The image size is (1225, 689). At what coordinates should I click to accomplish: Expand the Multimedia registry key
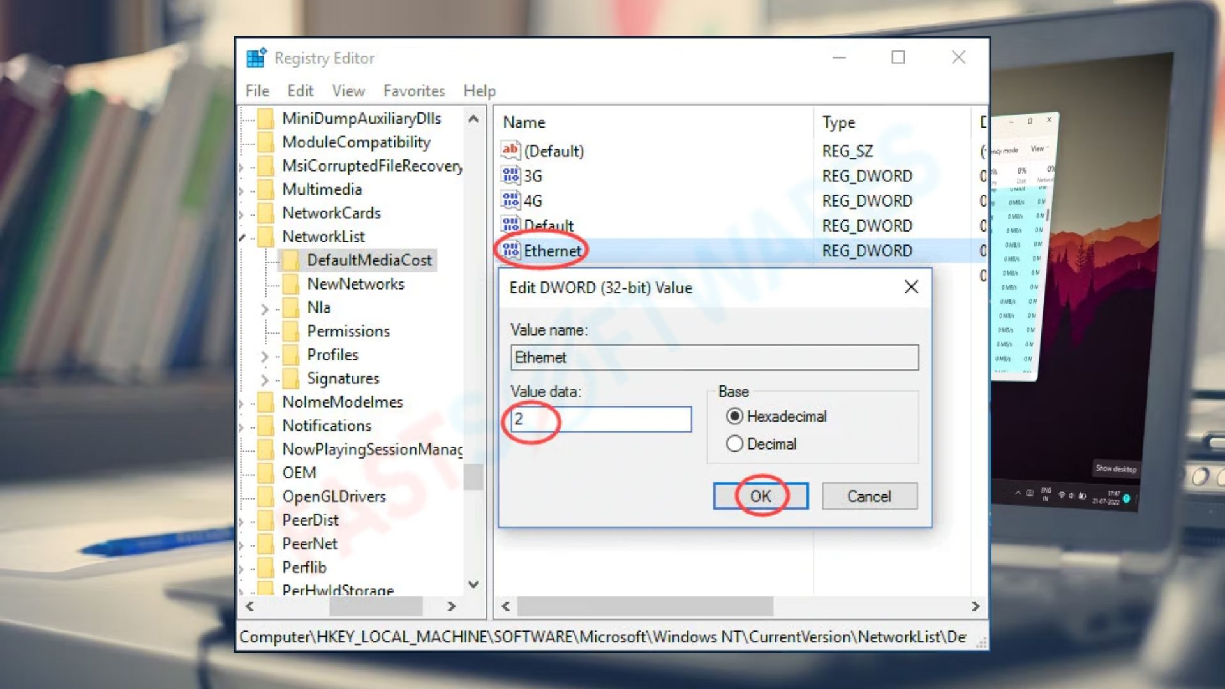tap(242, 191)
